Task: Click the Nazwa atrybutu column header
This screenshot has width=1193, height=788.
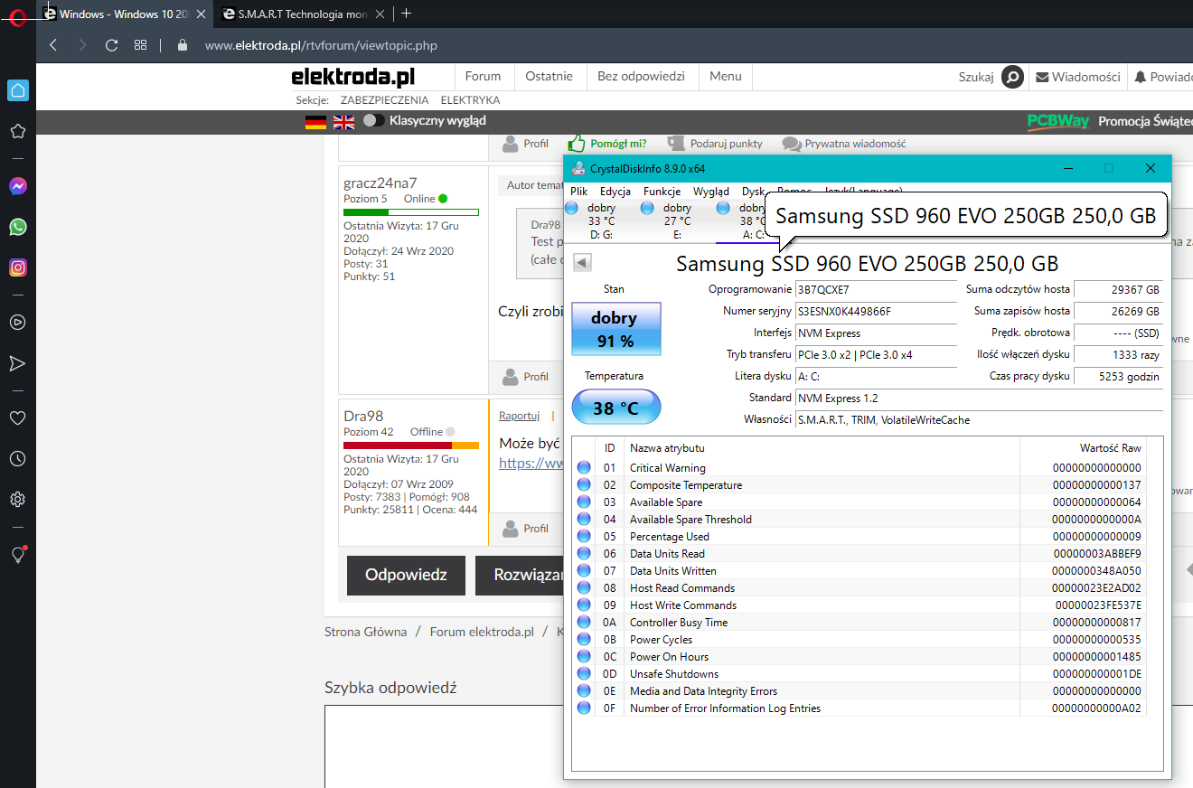Action: (822, 447)
